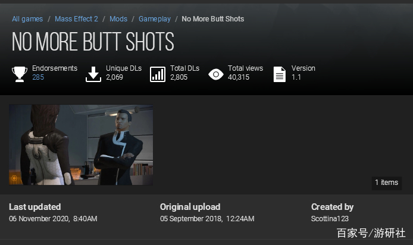Screen dimensions: 413x245
Task: Select No More Butt Shots breadcrumb text
Action: coord(213,19)
